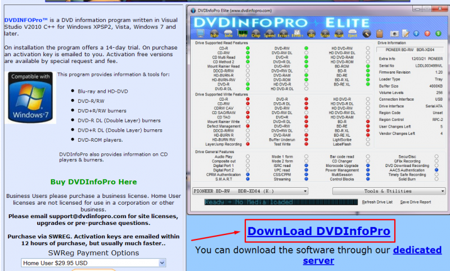Open the Speed test tool
This screenshot has height=271, width=450.
click(269, 33)
